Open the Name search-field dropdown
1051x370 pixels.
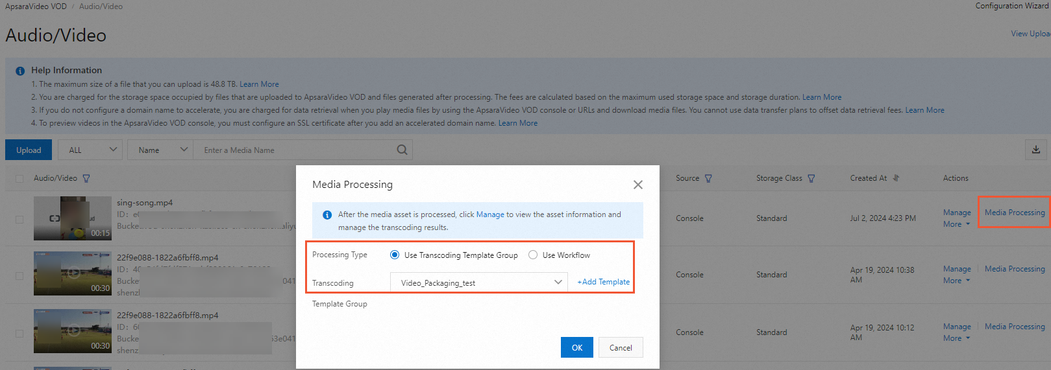coord(161,150)
